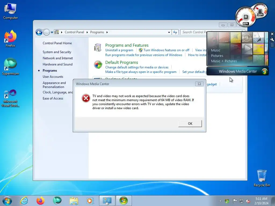Minimize the Control Panel window
This screenshot has width=275, height=206.
click(x=223, y=25)
